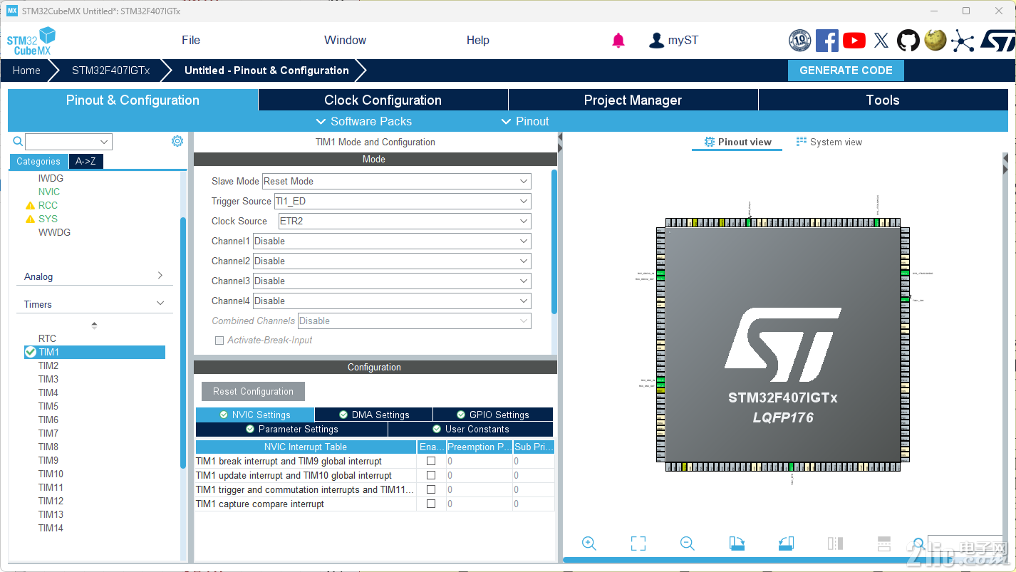Viewport: 1016px width, 572px height.
Task: Switch to the Project Manager tab
Action: [633, 100]
